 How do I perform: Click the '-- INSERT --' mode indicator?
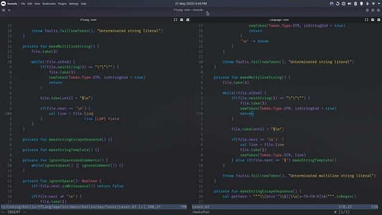14,212
